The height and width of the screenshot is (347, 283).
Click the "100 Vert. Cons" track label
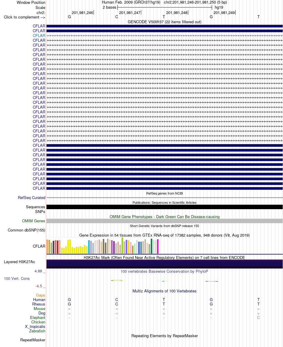[x=17, y=279]
